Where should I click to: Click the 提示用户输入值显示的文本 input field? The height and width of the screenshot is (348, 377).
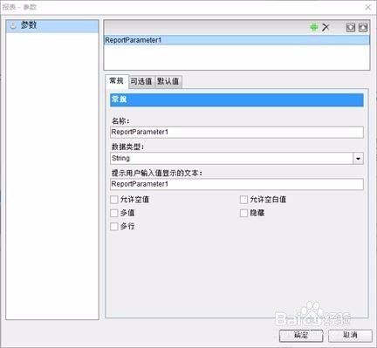(x=236, y=184)
